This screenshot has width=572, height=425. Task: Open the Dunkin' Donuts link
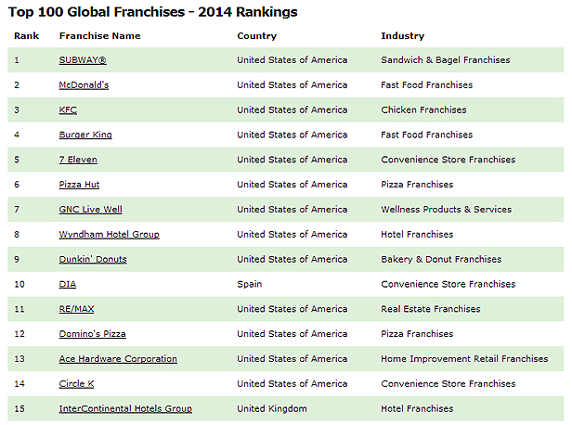(93, 260)
